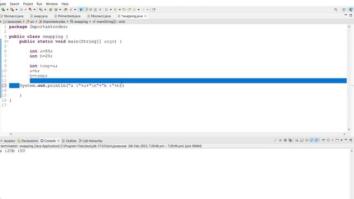Close the Console view tab
This screenshot has height=199, width=354.
(x=59, y=141)
